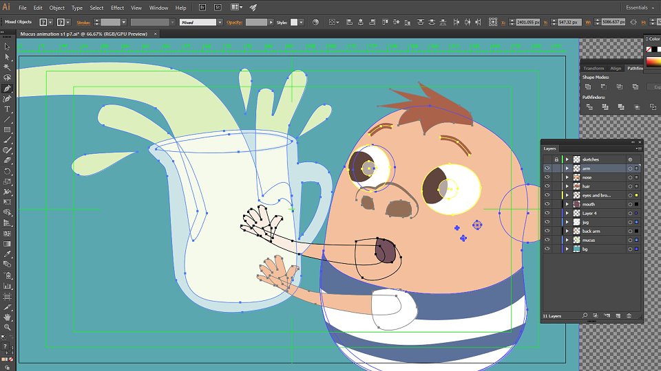Select the Eraser tool
This screenshot has height=371, width=661.
tap(7, 160)
